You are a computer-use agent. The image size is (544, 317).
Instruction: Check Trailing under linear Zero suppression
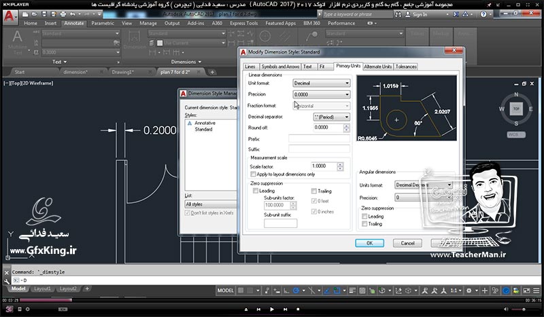coord(314,191)
